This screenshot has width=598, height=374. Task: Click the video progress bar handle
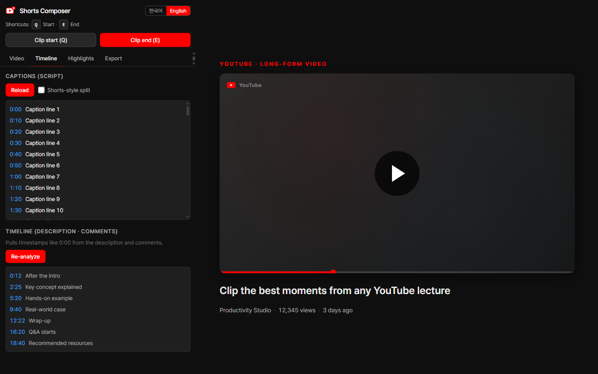[333, 272]
